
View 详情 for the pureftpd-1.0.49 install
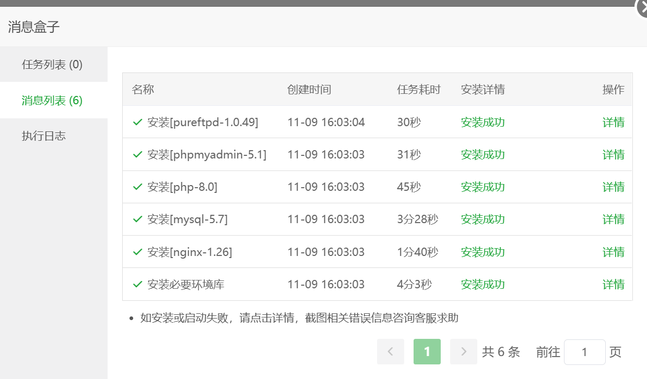point(613,122)
